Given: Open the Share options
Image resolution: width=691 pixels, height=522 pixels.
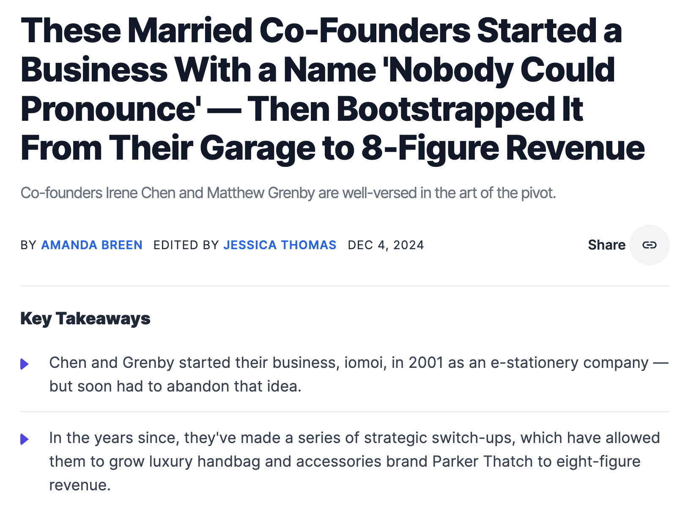Looking at the screenshot, I should pyautogui.click(x=607, y=245).
